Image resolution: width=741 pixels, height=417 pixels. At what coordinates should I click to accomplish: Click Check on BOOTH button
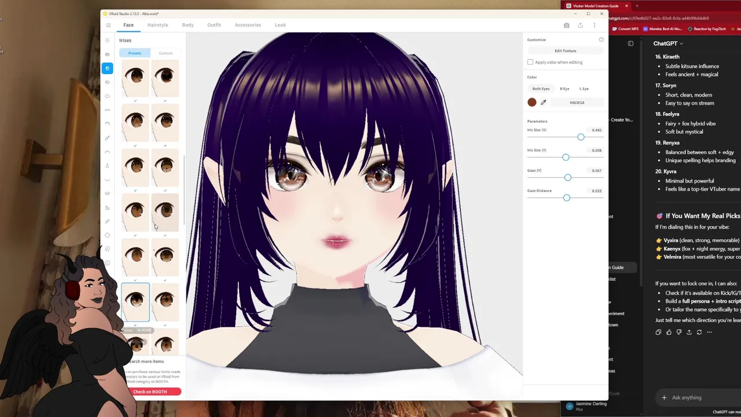(x=150, y=392)
